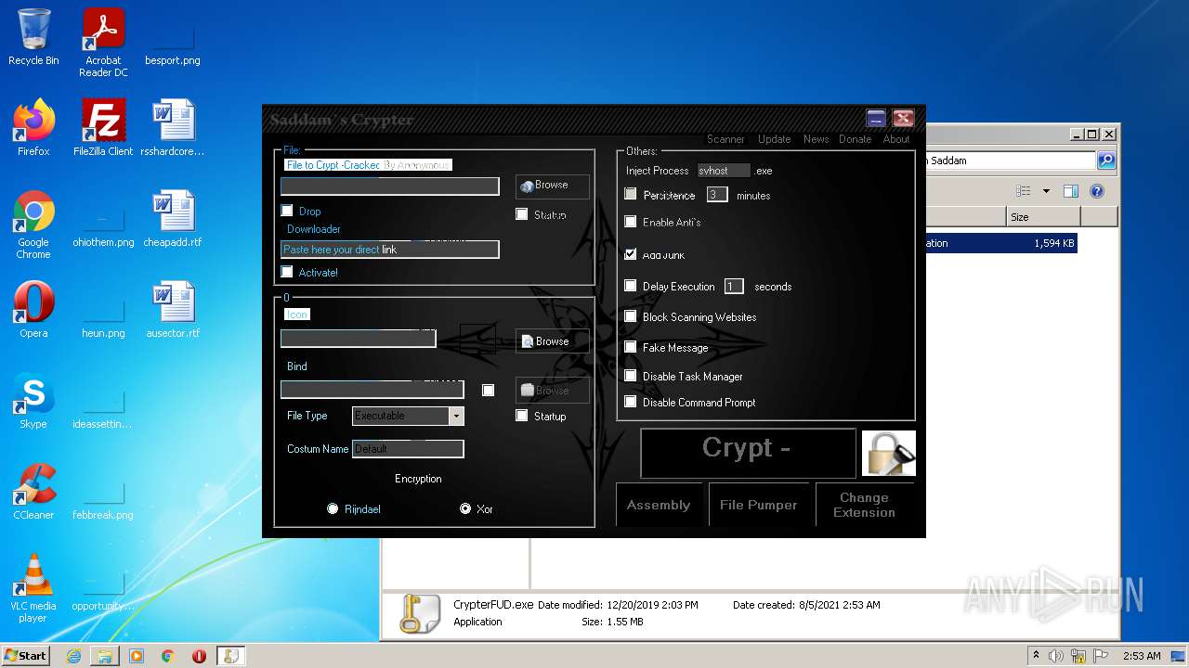Open the VLC media player desktop icon
Viewport: 1189px width, 668px height.
(x=33, y=589)
